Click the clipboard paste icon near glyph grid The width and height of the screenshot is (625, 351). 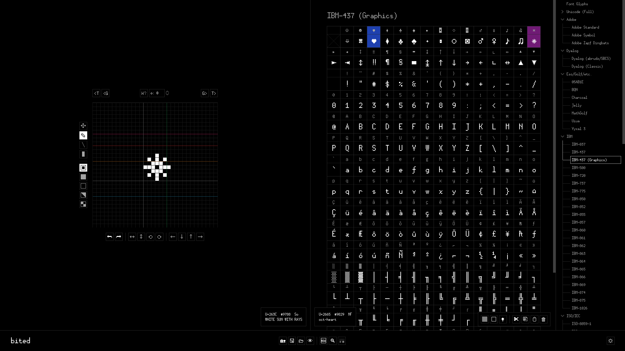tap(534, 319)
